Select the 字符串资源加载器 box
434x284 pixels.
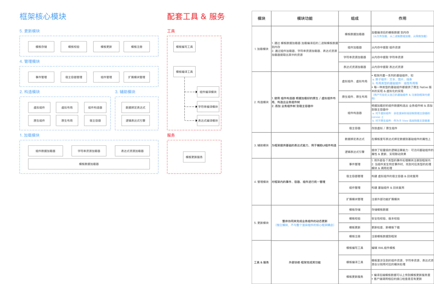click(x=89, y=151)
